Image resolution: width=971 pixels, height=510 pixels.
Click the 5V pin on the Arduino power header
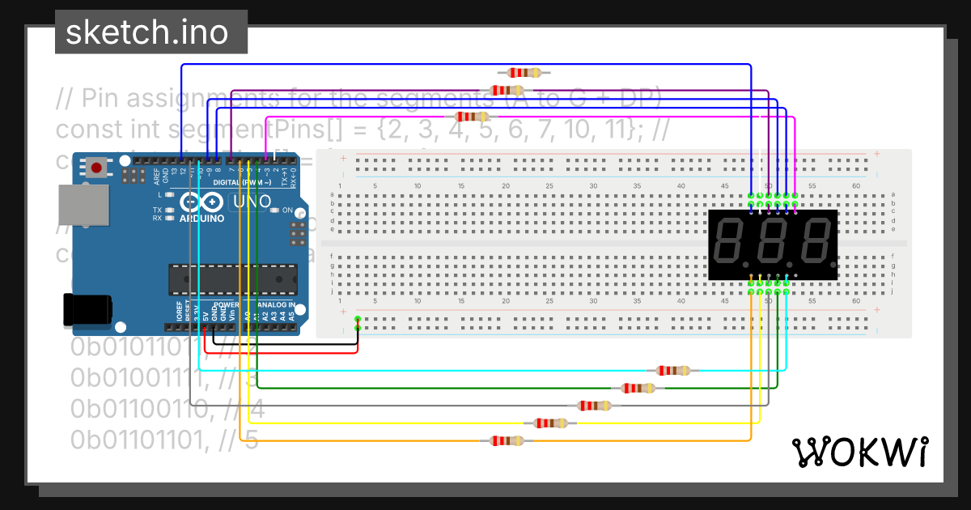pyautogui.click(x=205, y=328)
